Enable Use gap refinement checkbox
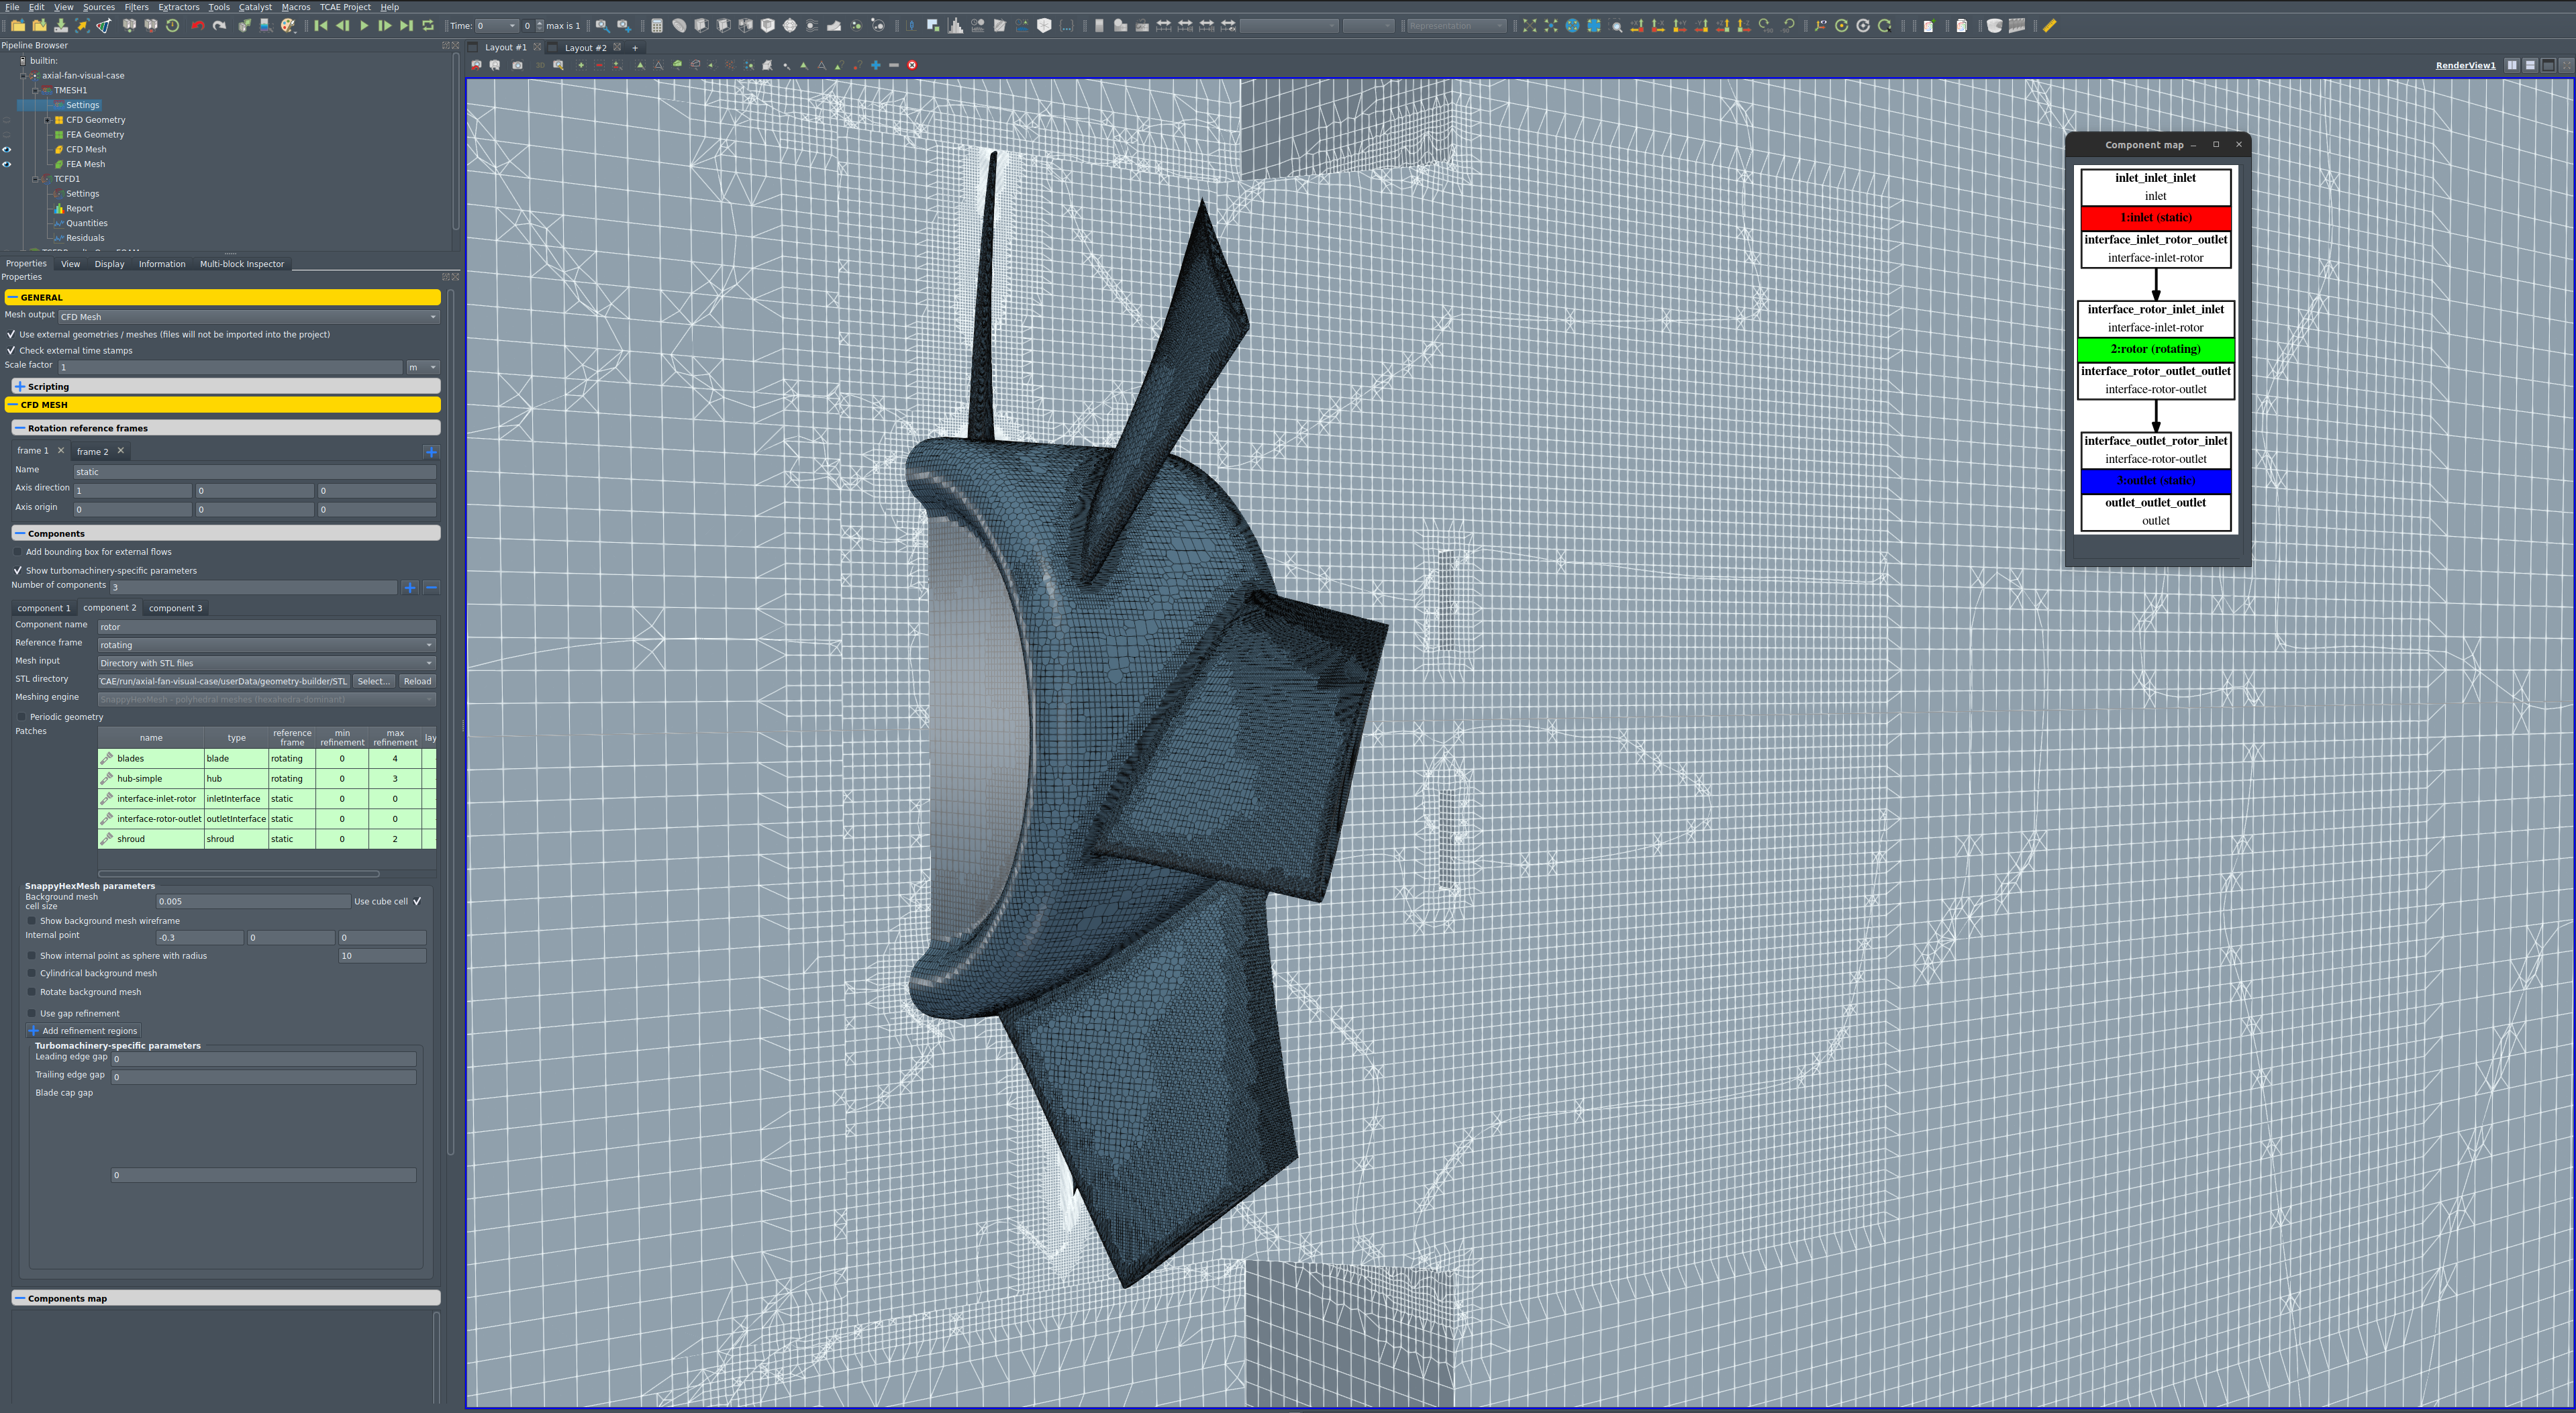This screenshot has width=2576, height=1413. tap(32, 1013)
